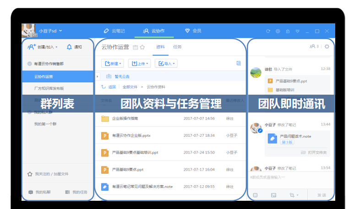Viewport: 354px width, 209px height.
Task: Select the 任务 tab
Action: click(177, 47)
